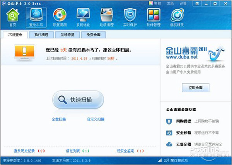Image resolution: width=232 pixels, height=165 pixels.
Task: Click the magnifier icon in quick scan button
Action: (62, 100)
